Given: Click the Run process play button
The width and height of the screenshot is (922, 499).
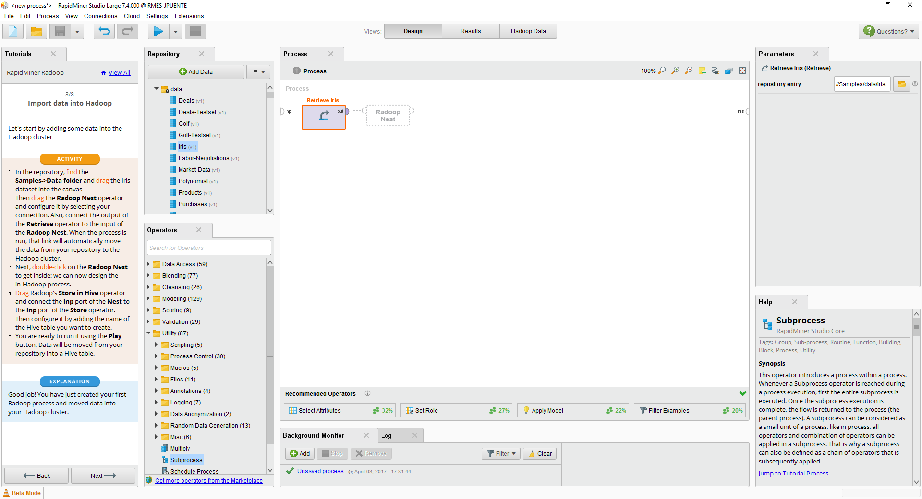Looking at the screenshot, I should pos(158,32).
